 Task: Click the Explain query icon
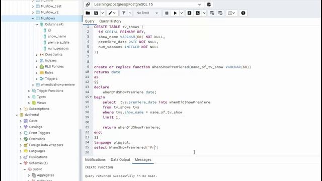click(x=189, y=13)
